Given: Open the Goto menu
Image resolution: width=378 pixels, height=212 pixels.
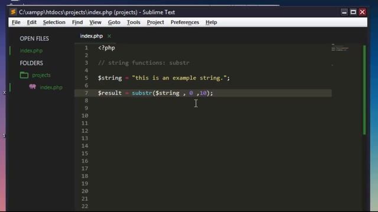Looking at the screenshot, I should (114, 22).
